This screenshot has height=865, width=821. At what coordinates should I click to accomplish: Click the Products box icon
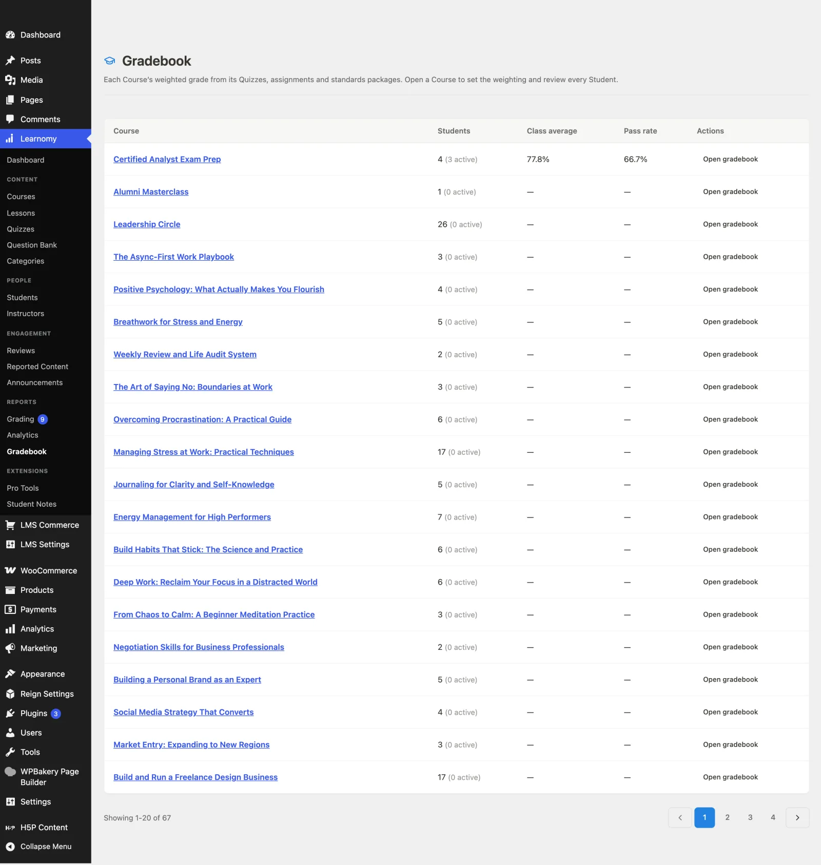[10, 590]
